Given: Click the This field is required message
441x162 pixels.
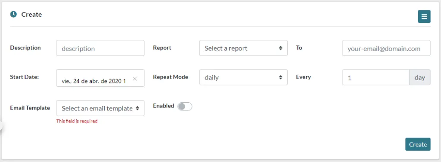Looking at the screenshot, I should [77, 121].
